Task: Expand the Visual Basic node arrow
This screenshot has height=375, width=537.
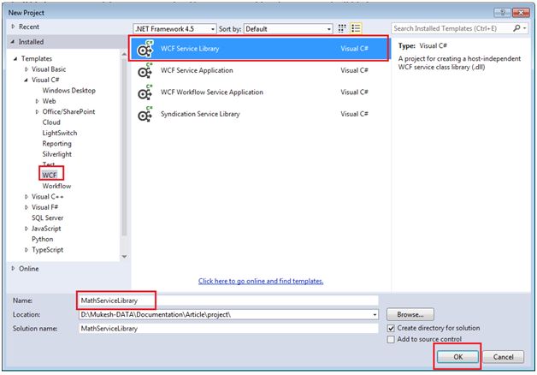Action: pyautogui.click(x=27, y=69)
